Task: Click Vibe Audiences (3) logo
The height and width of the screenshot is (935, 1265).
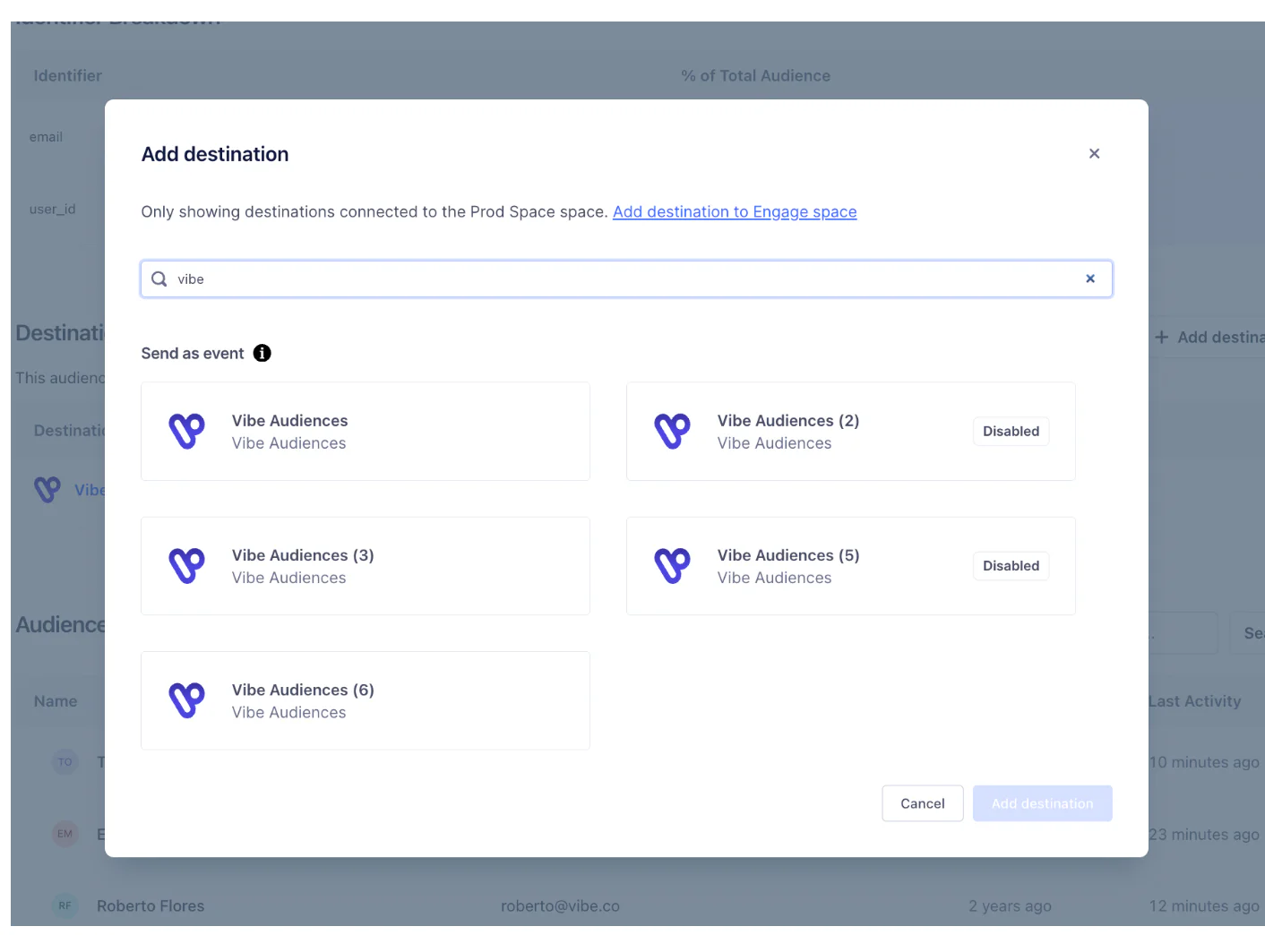Action: coord(187,566)
